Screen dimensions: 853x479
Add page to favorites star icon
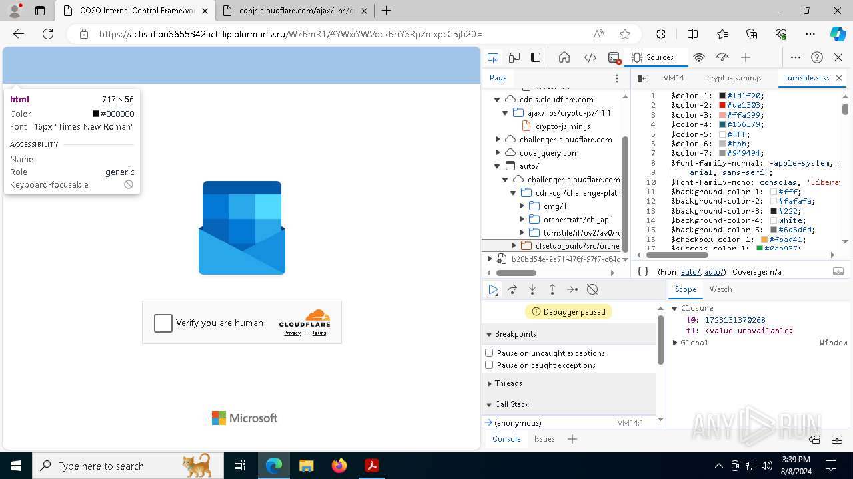tap(624, 34)
